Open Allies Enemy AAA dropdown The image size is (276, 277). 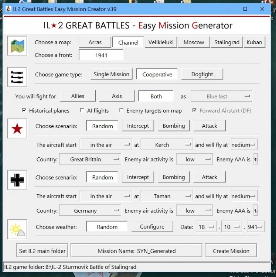tap(256, 159)
